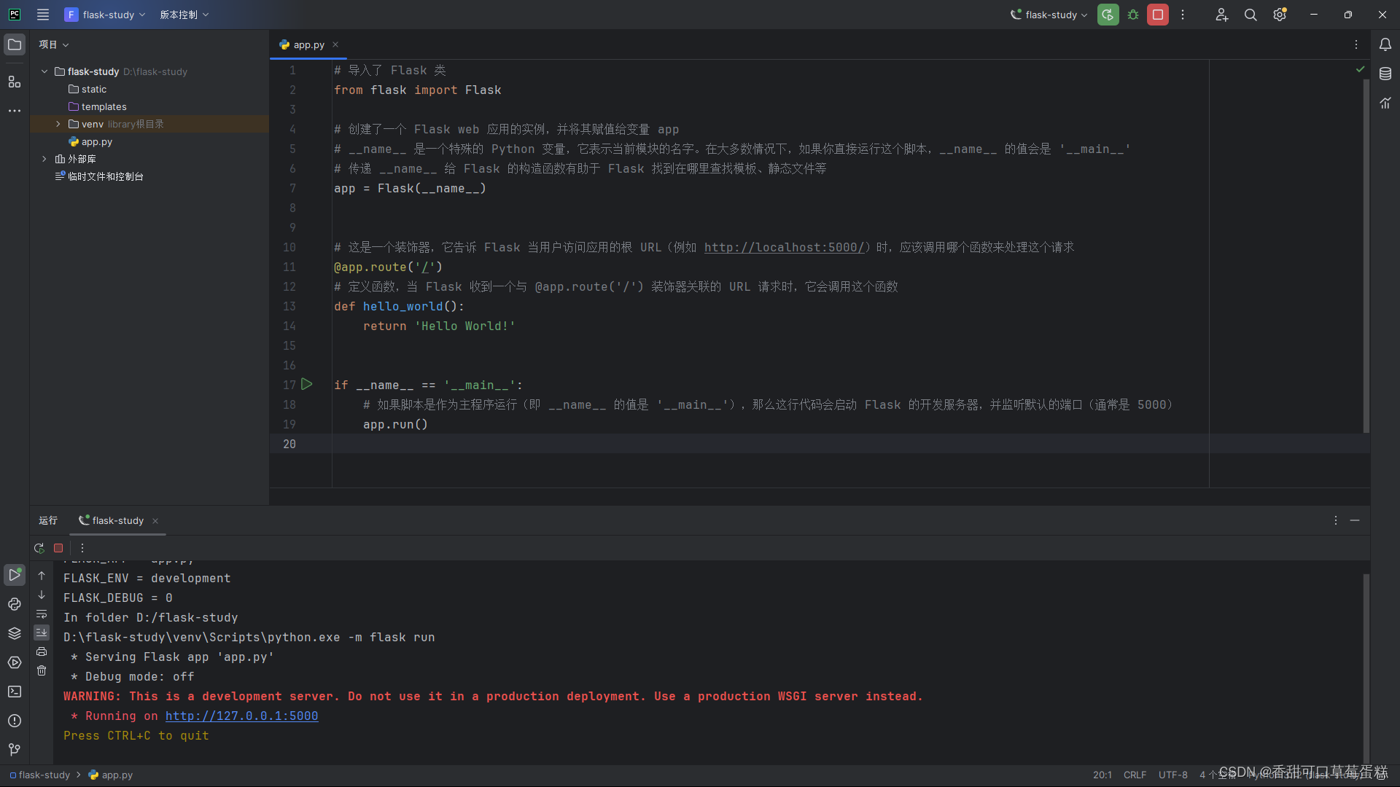Expand the venv folder in project tree
Viewport: 1400px width, 787px height.
[58, 124]
